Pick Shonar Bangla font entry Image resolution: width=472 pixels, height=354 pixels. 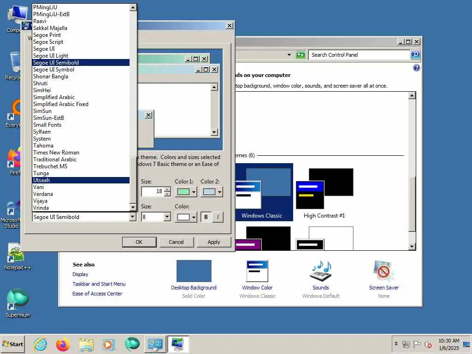click(81, 77)
